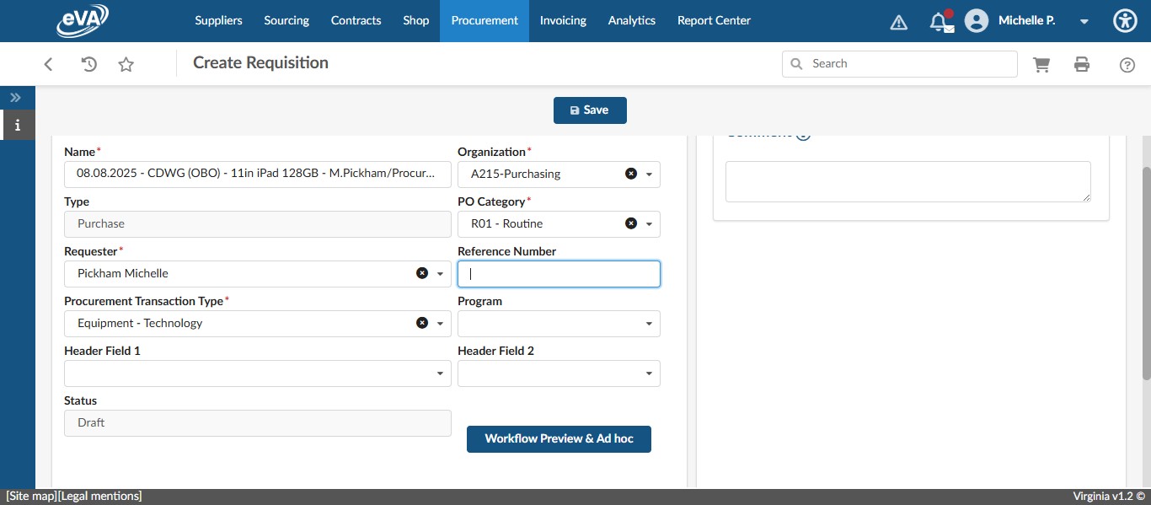Open the shopping cart

(1041, 63)
